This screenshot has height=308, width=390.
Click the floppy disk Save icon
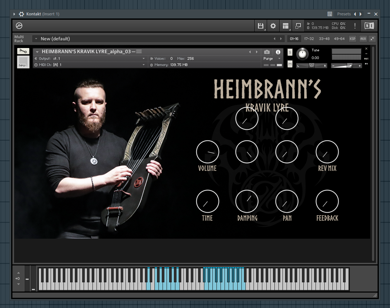pos(260,26)
